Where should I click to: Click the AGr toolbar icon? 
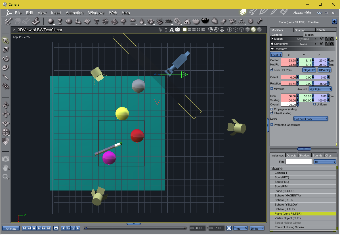click(x=169, y=21)
